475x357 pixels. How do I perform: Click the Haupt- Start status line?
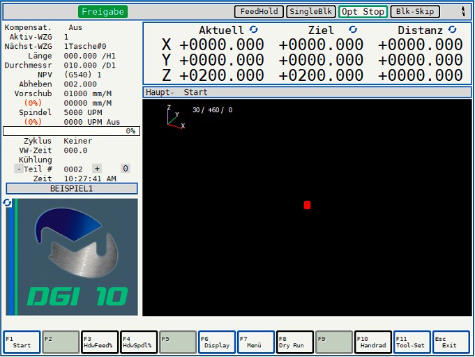pos(307,92)
